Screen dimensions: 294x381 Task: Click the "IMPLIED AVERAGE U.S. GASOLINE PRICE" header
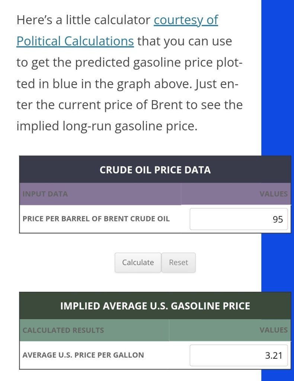(155, 306)
